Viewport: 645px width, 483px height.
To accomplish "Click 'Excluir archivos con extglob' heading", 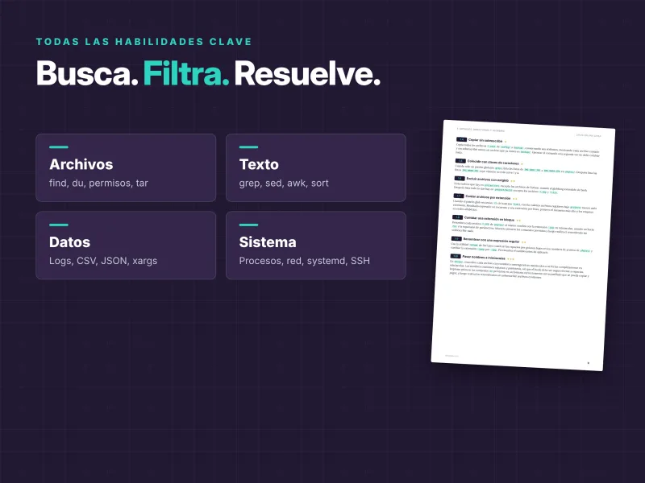I will coord(488,180).
